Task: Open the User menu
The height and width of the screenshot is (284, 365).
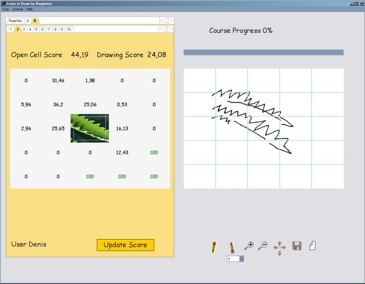Action: (x=6, y=9)
